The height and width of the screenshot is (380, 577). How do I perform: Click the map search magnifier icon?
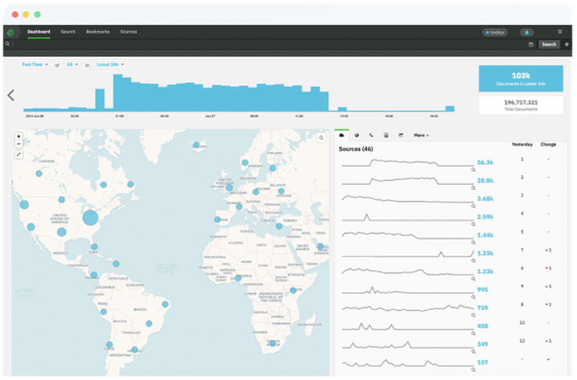pyautogui.click(x=321, y=138)
